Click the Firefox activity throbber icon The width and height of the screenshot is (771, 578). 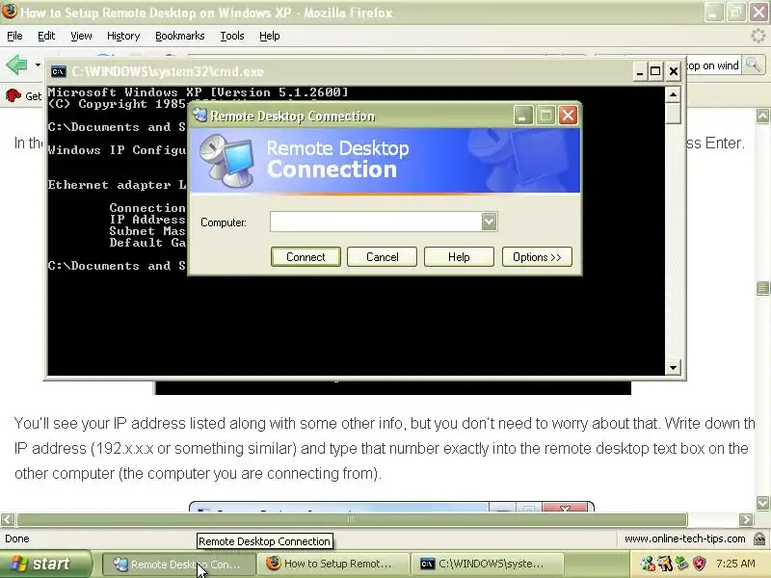click(758, 36)
